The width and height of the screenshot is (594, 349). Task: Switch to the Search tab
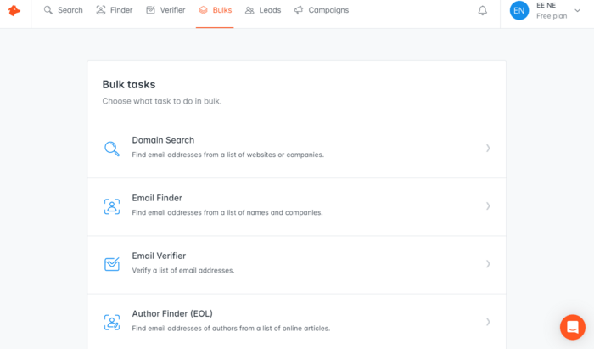click(x=64, y=10)
